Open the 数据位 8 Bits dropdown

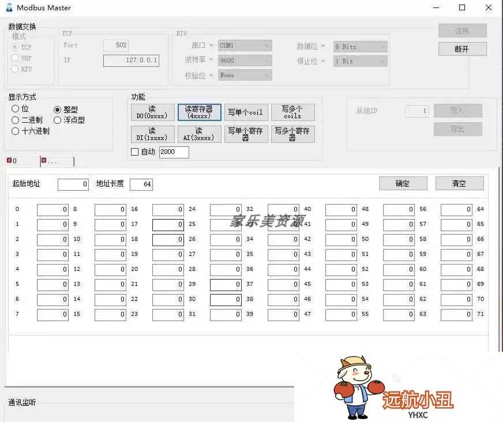[x=361, y=47]
